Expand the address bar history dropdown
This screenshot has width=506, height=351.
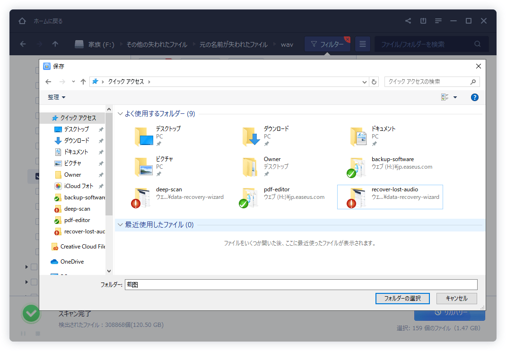coord(364,82)
